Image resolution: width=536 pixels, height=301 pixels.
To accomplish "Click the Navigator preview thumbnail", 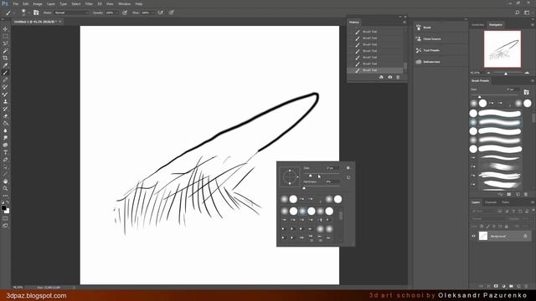I will [x=502, y=49].
